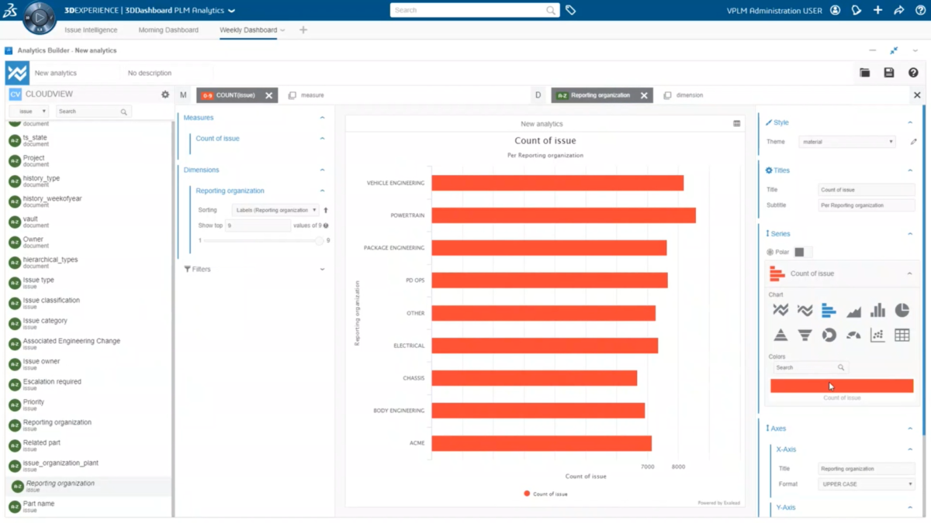The height and width of the screenshot is (523, 931).
Task: Collapse the Style section
Action: (910, 122)
